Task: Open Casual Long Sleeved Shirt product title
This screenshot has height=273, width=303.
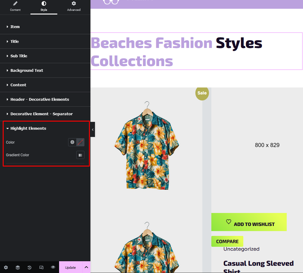Action: (x=259, y=266)
